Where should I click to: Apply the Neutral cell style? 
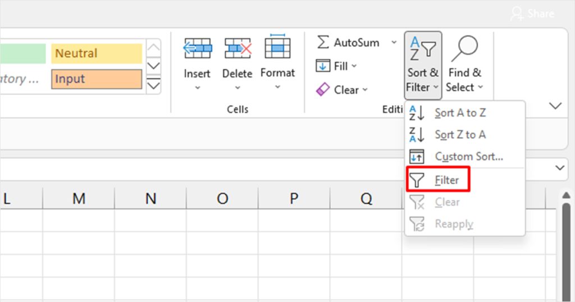tap(97, 54)
